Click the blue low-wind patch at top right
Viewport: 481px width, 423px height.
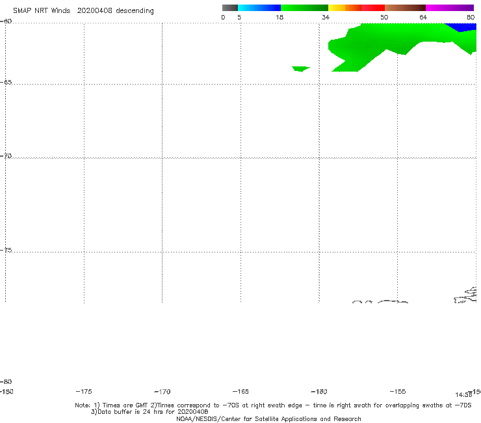tap(461, 27)
